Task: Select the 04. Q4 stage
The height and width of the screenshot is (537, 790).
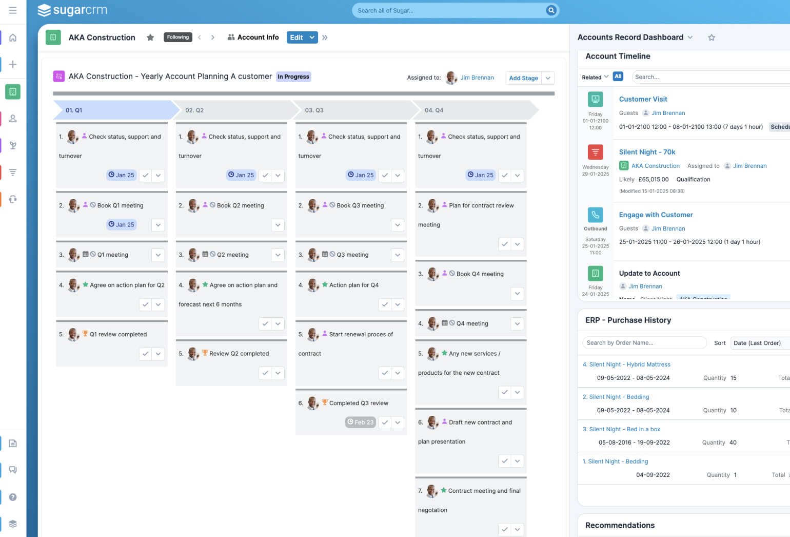Action: point(476,110)
